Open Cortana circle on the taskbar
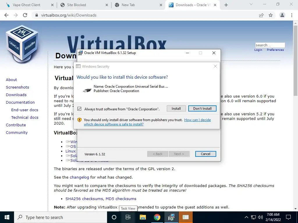Screen dimensions: 298x223 [x=114, y=217]
